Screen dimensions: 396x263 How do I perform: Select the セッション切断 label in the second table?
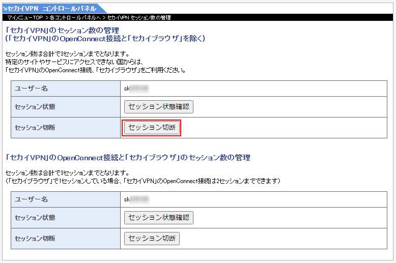pyautogui.click(x=35, y=239)
